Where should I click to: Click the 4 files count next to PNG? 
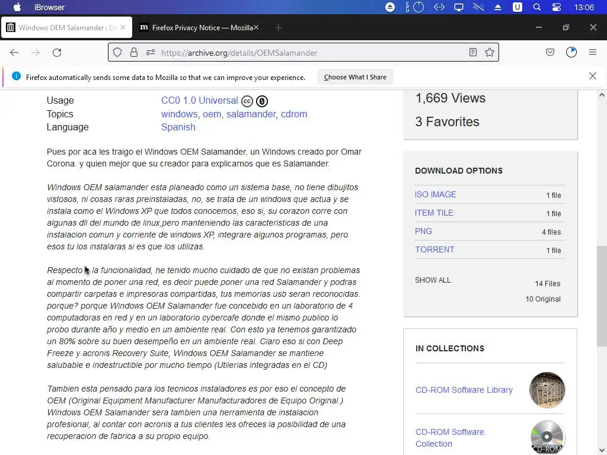click(x=551, y=232)
